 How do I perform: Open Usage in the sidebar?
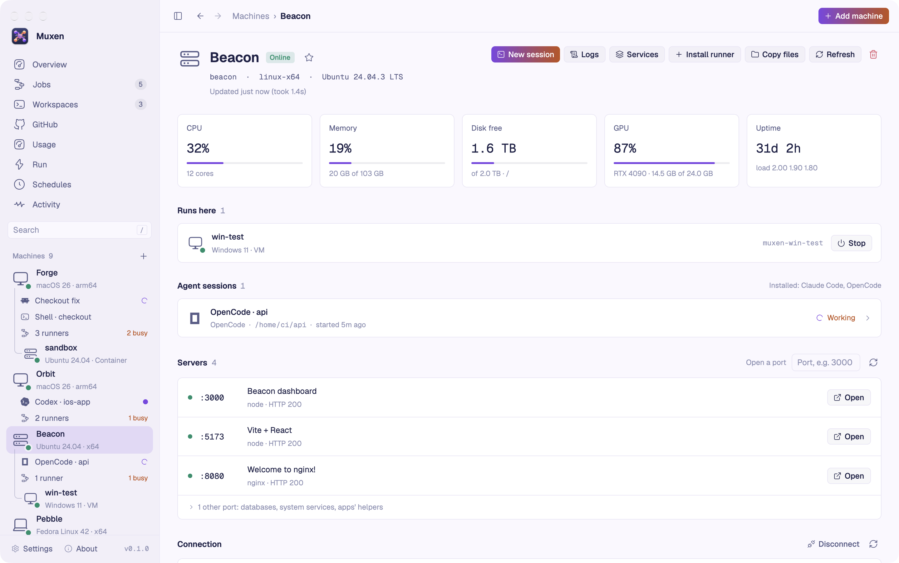[80, 144]
